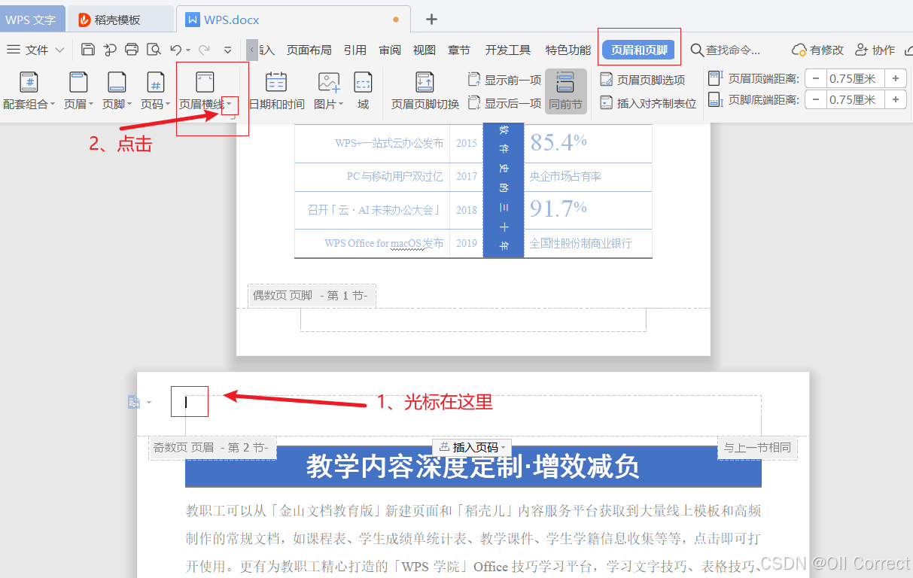Click the 与上一节相同 label on the header
913x578 pixels.
(x=757, y=447)
